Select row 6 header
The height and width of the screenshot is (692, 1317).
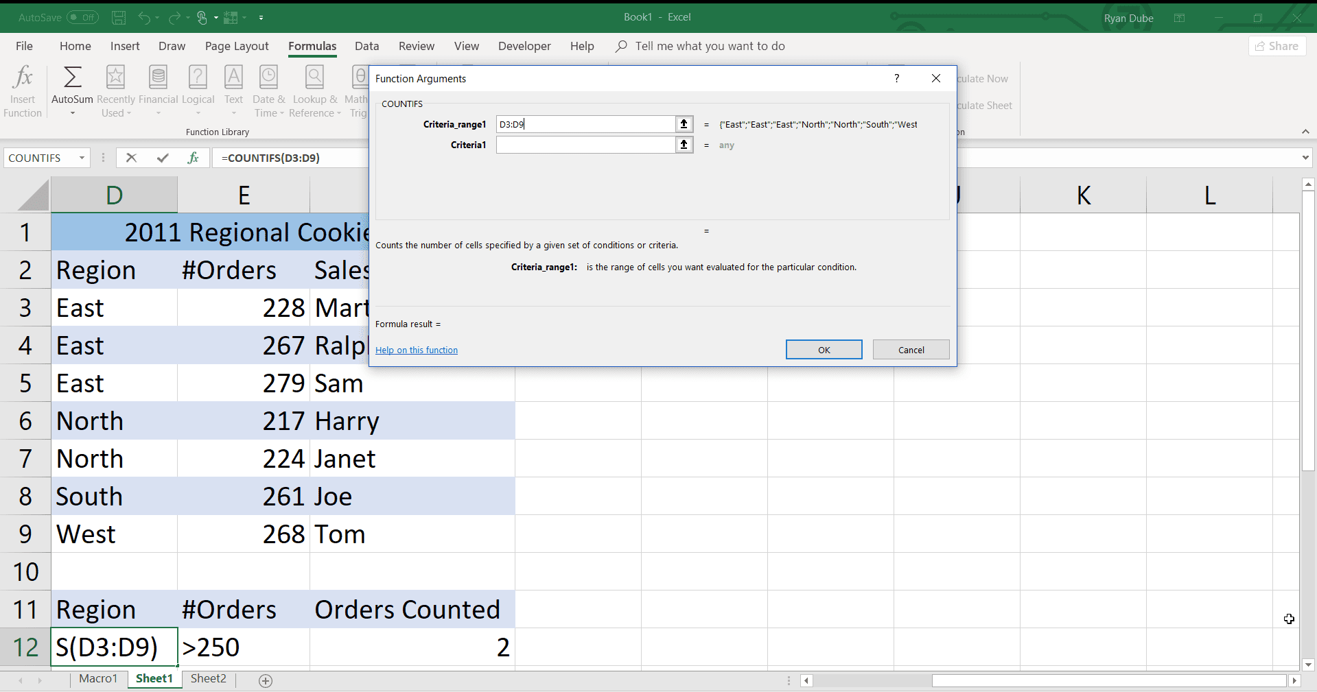click(25, 420)
